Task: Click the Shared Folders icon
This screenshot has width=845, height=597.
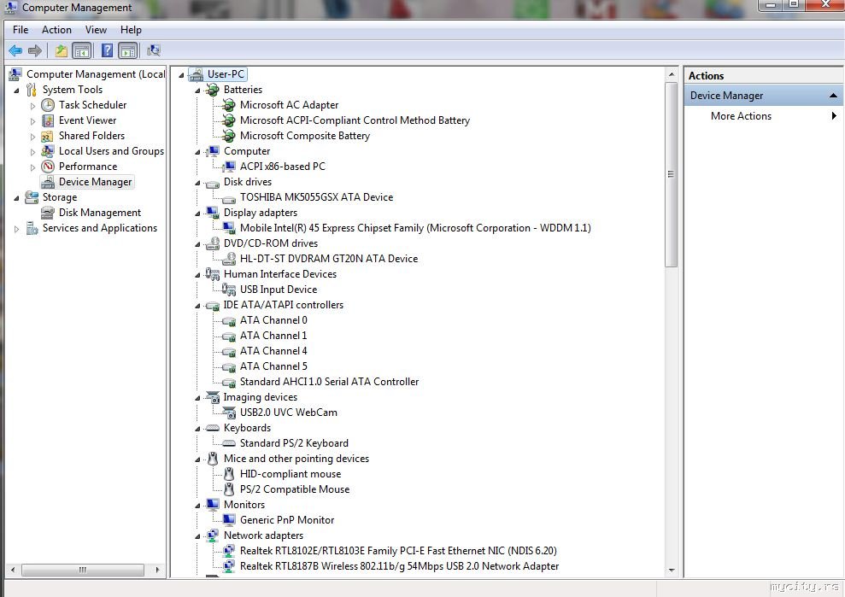Action: (48, 136)
